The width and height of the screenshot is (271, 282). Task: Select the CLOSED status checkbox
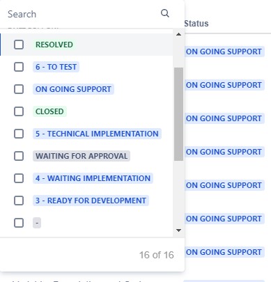tap(19, 111)
